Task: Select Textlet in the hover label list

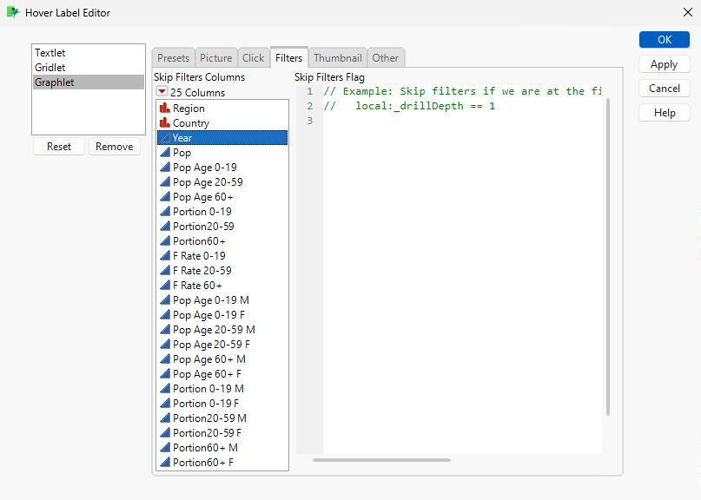Action: click(50, 52)
